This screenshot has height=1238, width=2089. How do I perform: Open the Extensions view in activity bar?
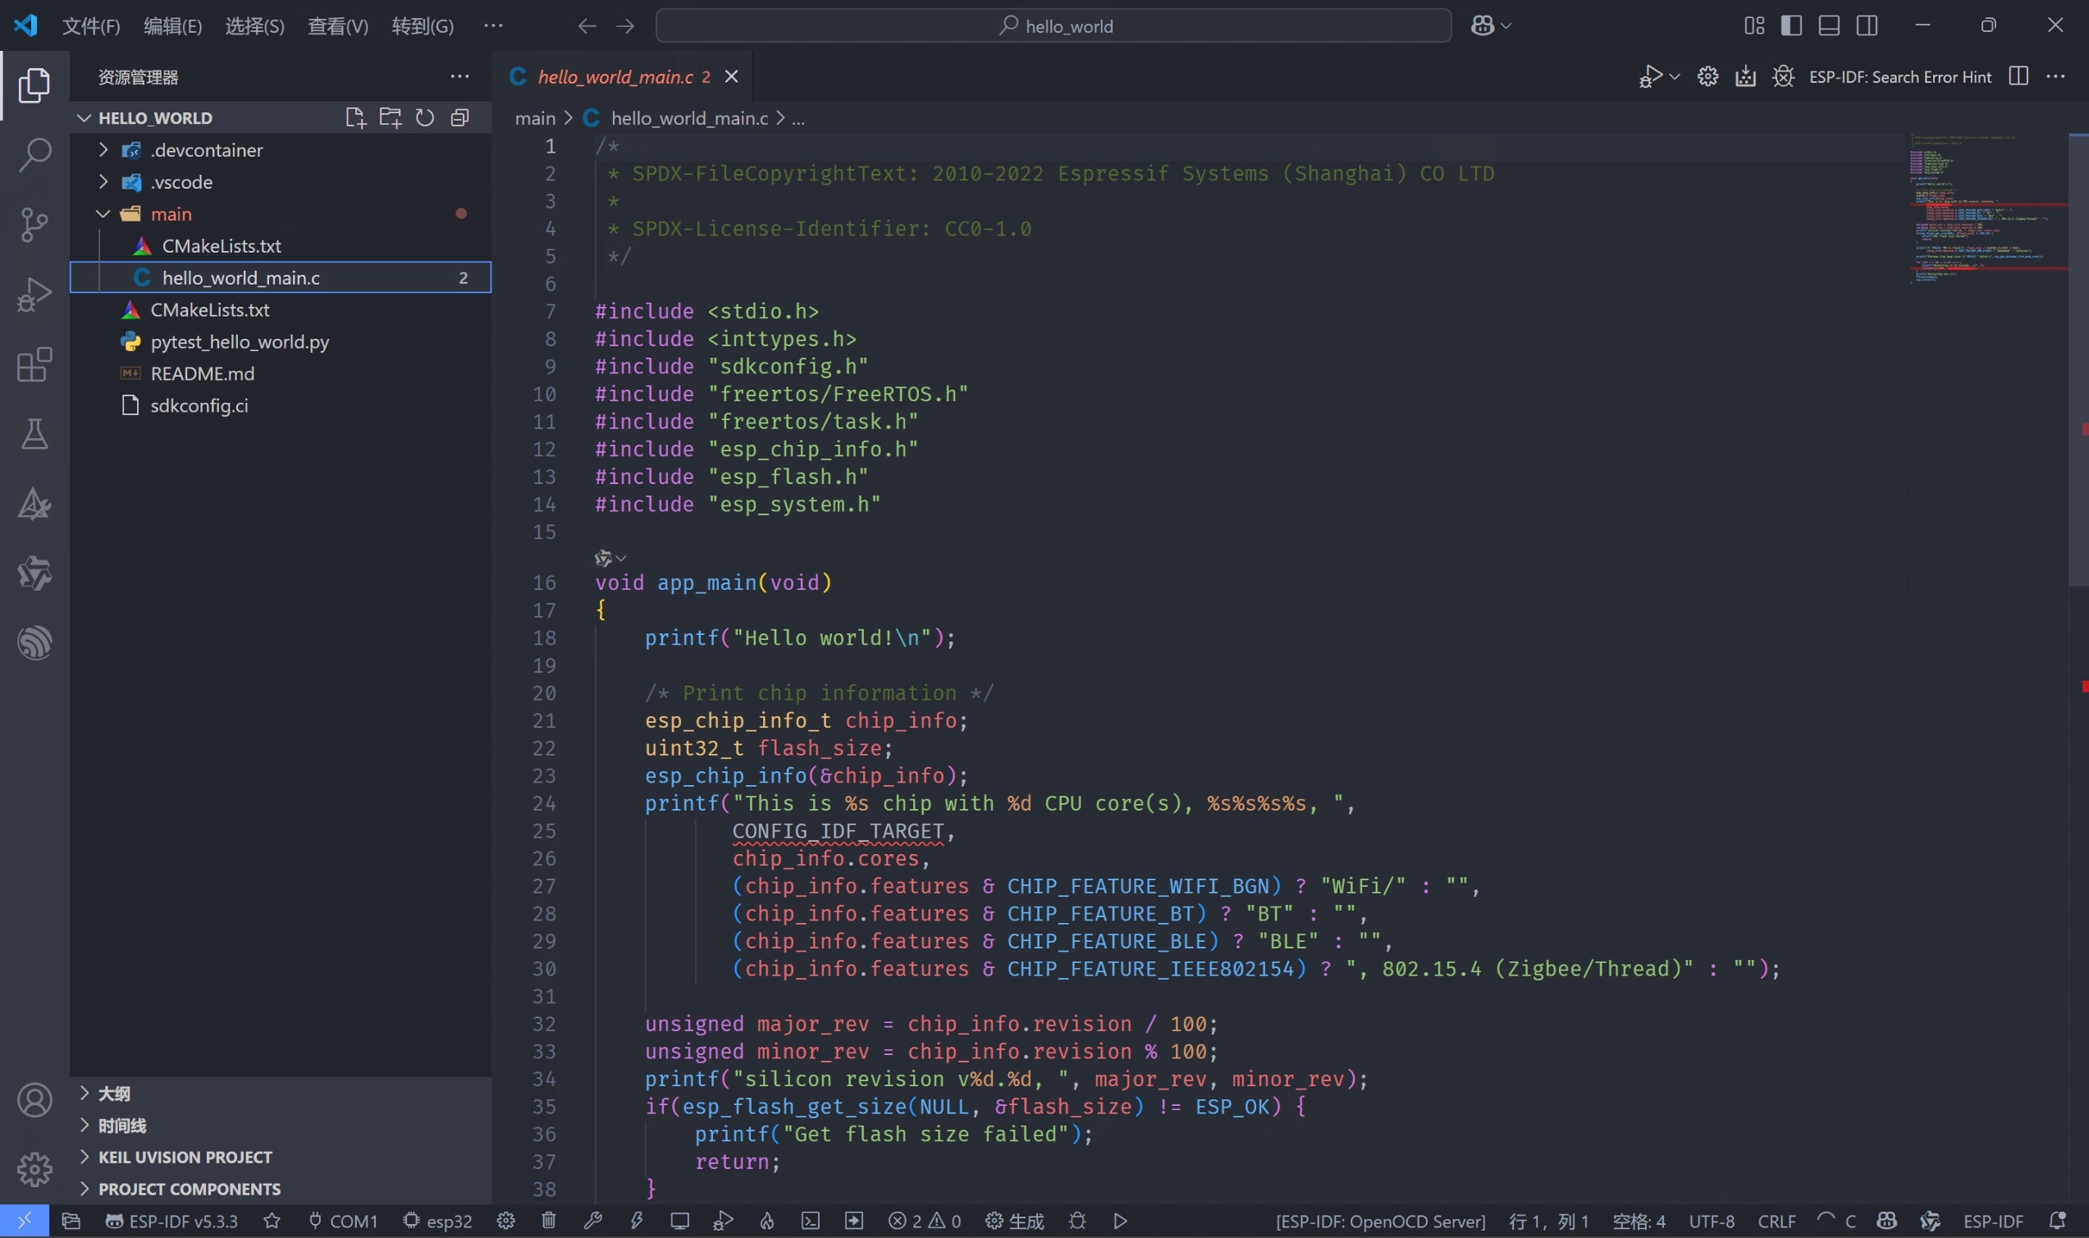[x=34, y=364]
